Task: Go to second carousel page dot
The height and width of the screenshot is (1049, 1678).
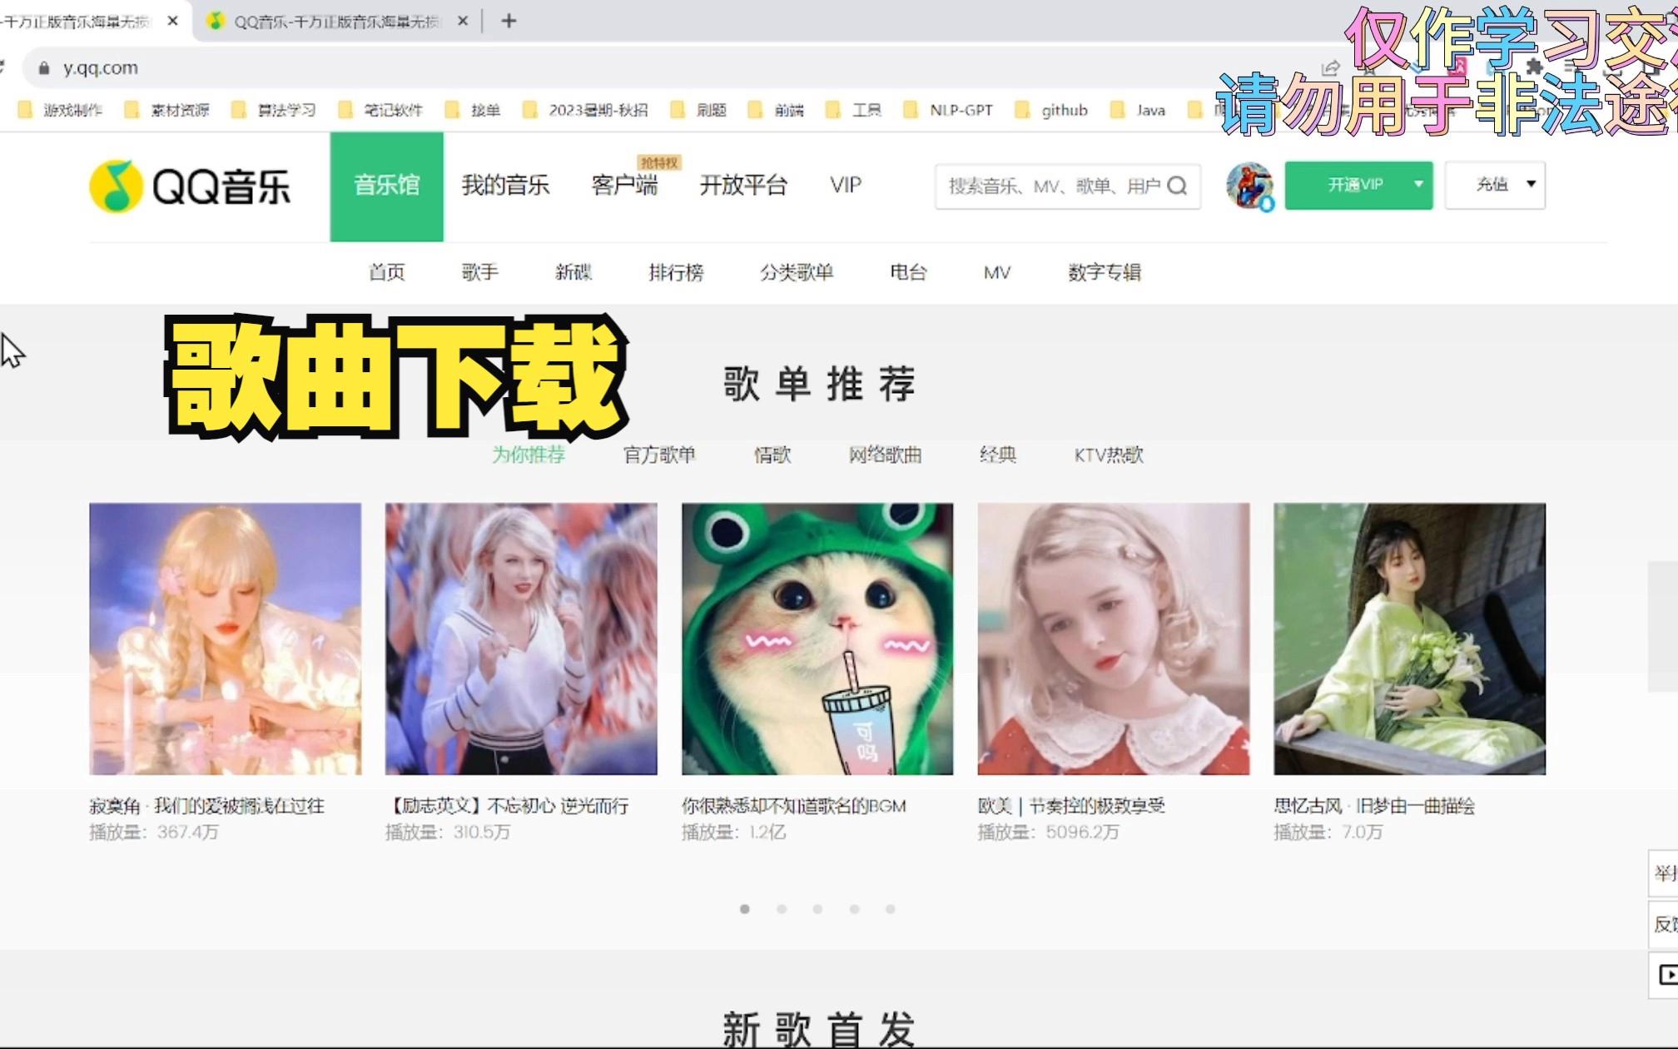Action: tap(782, 909)
